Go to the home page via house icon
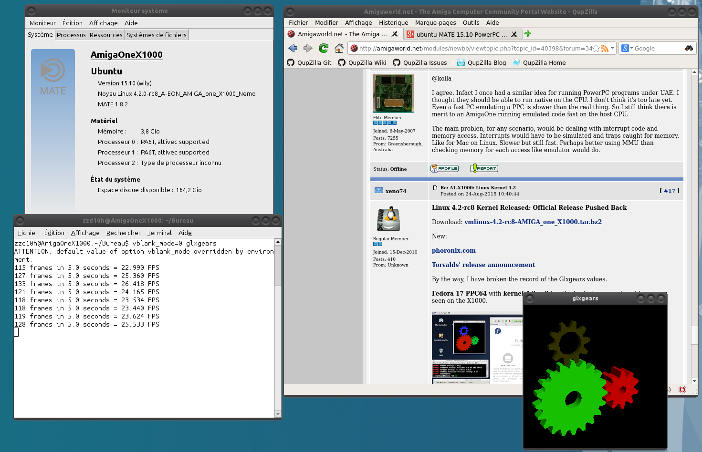The image size is (702, 452). (x=339, y=48)
